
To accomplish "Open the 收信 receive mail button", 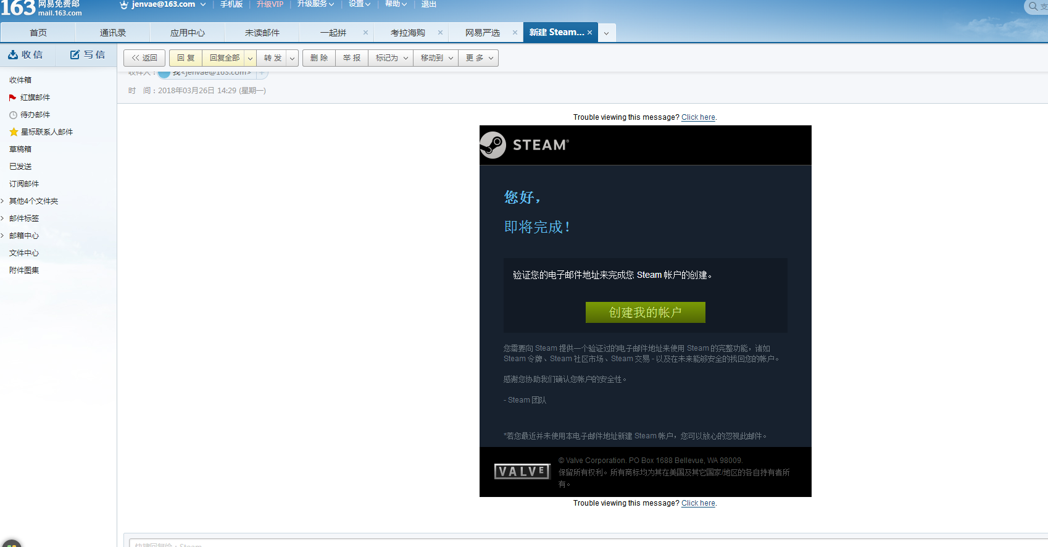I will pos(26,55).
